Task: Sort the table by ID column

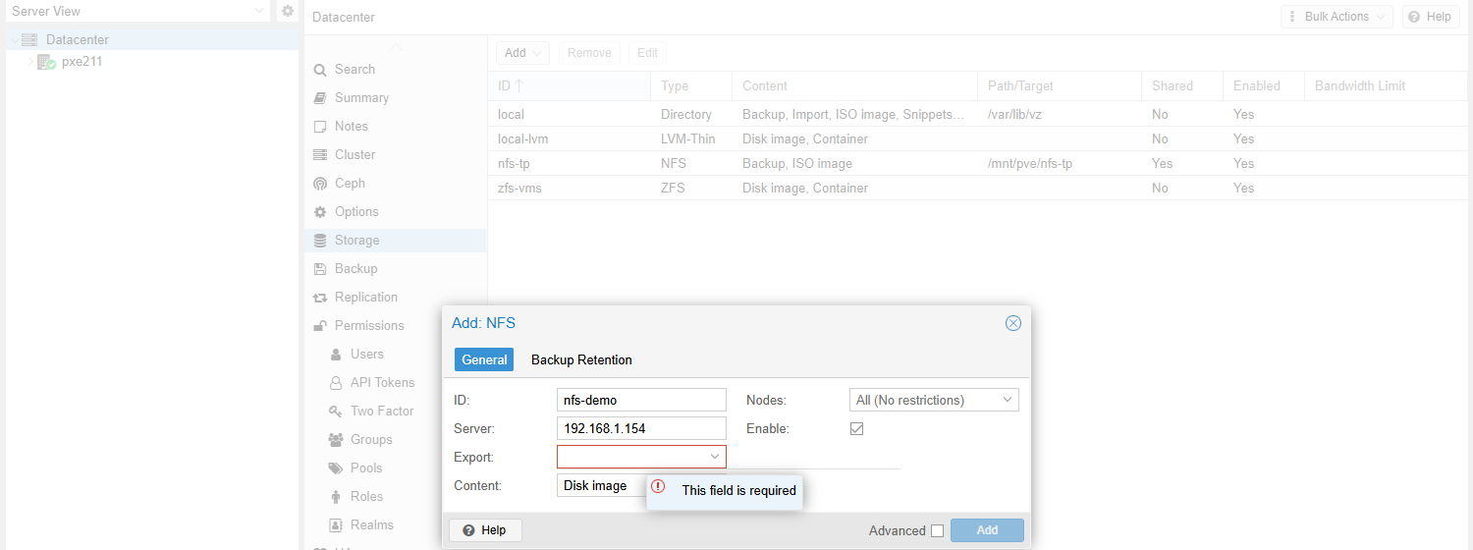Action: [569, 86]
